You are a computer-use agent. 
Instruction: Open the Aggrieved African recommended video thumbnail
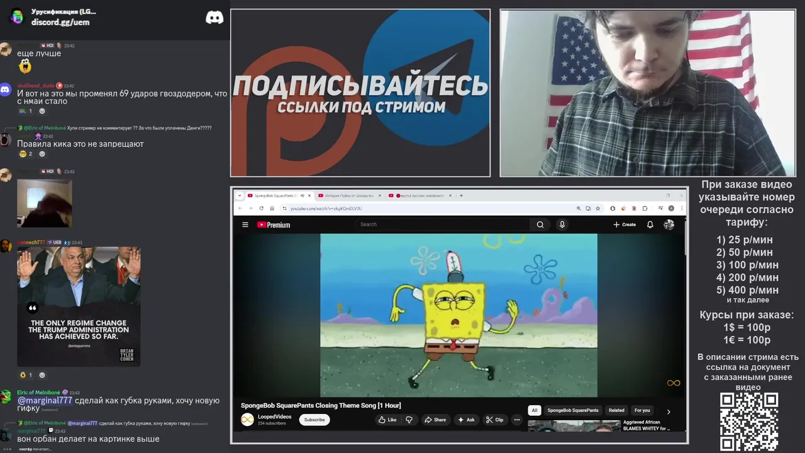click(x=574, y=426)
